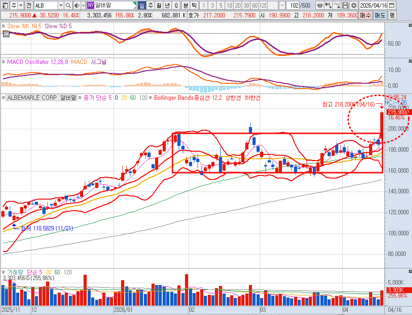Image resolution: width=412 pixels, height=315 pixels.
Task: Toggle the MACD Oscillator indicator marker square
Action: pyautogui.click(x=4, y=62)
